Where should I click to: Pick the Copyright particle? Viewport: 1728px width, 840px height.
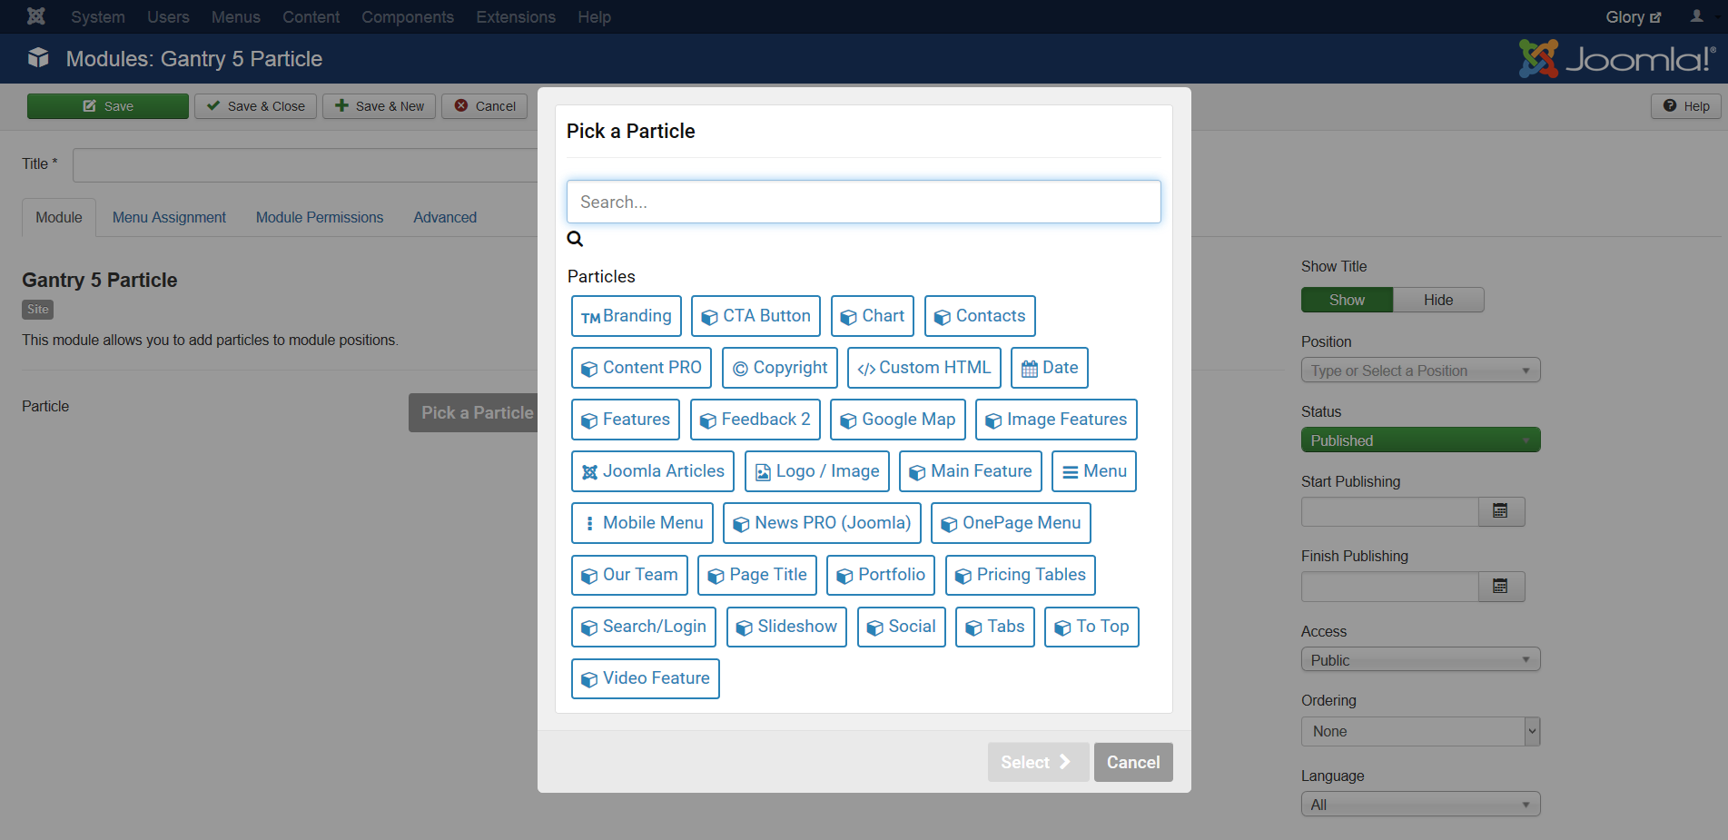click(x=780, y=368)
